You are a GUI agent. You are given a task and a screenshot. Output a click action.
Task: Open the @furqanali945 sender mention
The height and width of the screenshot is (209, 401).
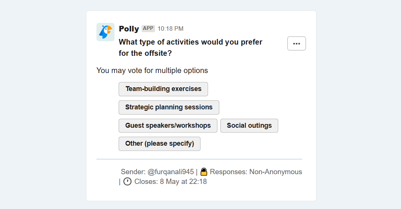[170, 172]
